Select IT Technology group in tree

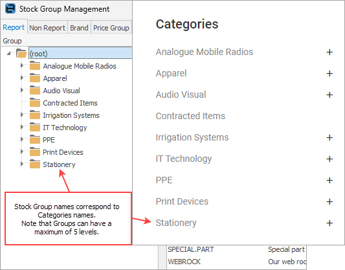point(65,128)
